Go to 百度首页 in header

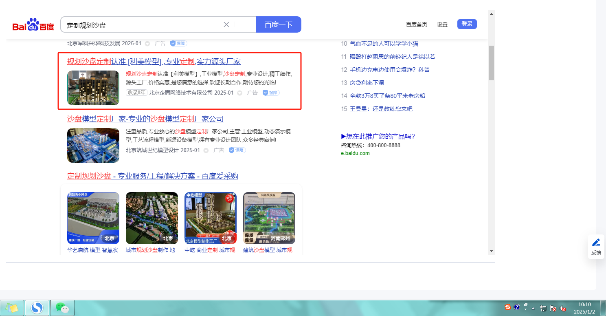[416, 24]
